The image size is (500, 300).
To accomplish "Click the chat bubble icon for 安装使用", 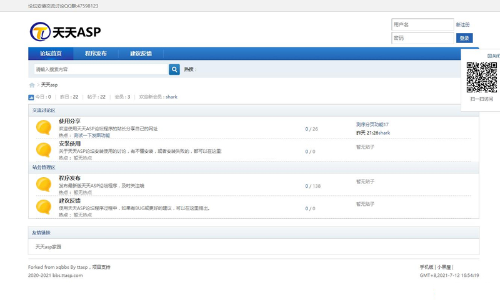I will 43,150.
